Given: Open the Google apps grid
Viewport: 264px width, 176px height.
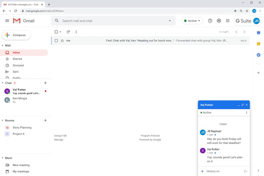Looking at the screenshot, I should 228,21.
